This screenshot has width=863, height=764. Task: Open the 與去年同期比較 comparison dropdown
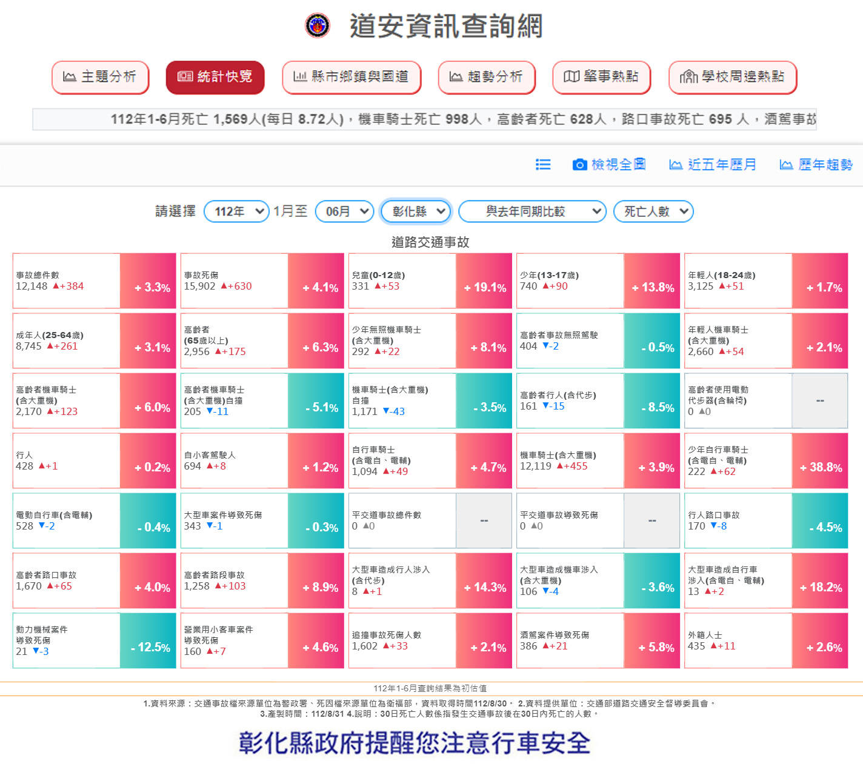532,211
